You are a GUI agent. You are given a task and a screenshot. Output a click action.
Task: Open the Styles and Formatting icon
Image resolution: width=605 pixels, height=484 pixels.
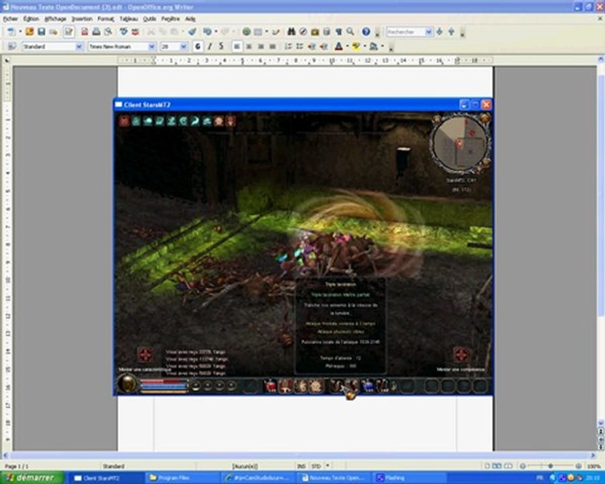11,46
